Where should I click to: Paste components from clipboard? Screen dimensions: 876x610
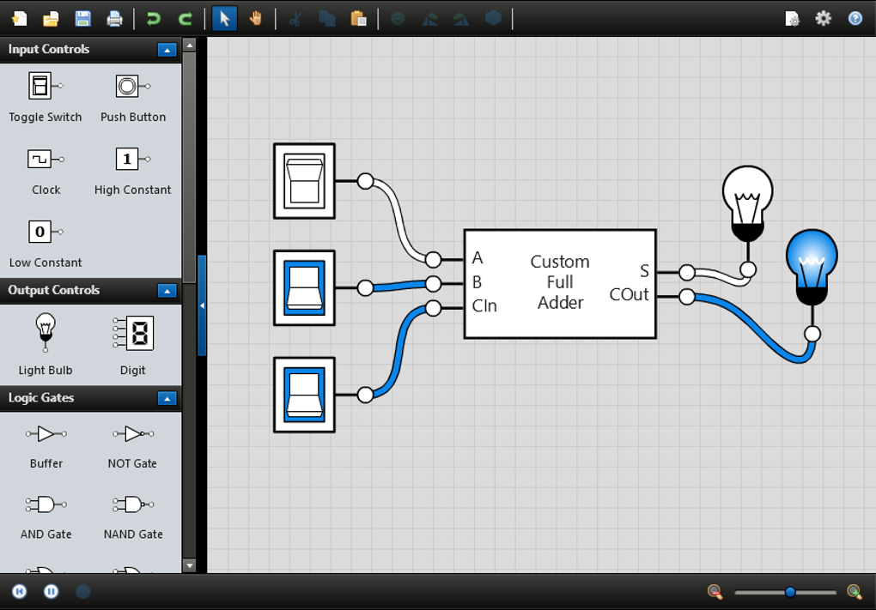pyautogui.click(x=359, y=19)
